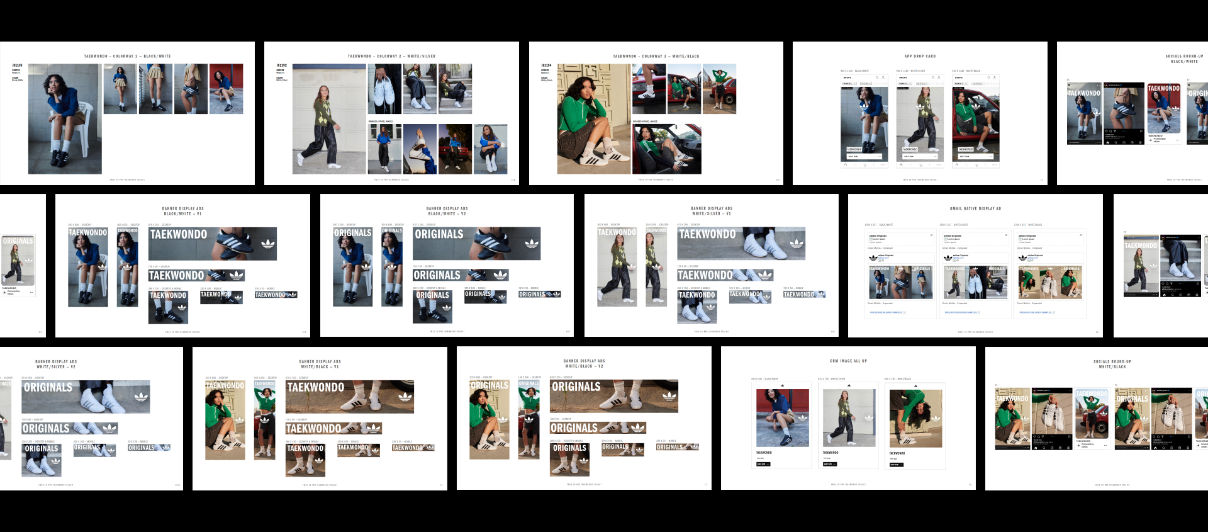Image resolution: width=1208 pixels, height=532 pixels.
Task: Select the wide TAEKWONDO billboard banner, White/Silver V1
Action: [x=741, y=244]
